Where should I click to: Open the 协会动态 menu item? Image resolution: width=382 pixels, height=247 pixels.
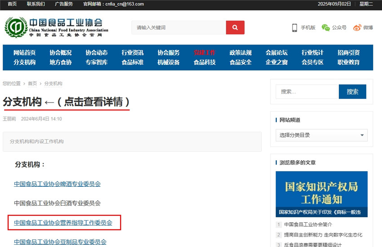[x=97, y=53]
